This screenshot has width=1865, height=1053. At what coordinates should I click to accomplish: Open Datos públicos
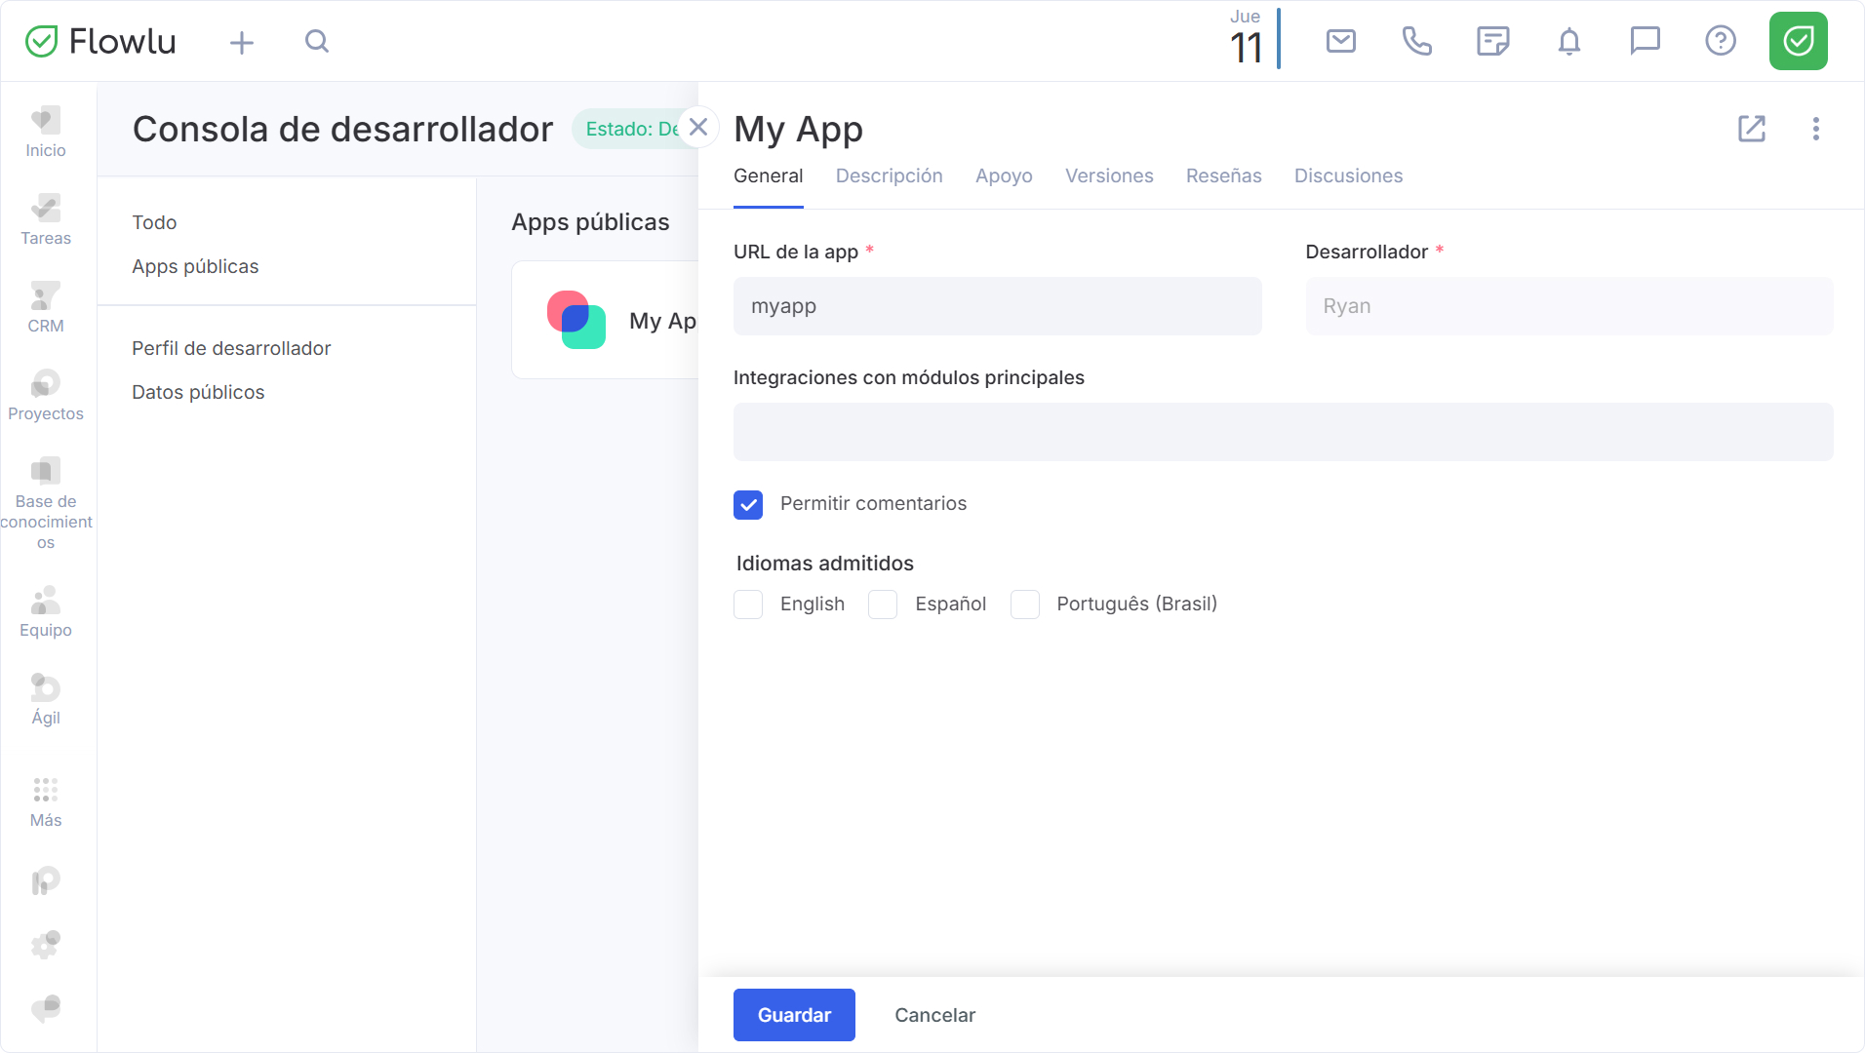tap(198, 392)
